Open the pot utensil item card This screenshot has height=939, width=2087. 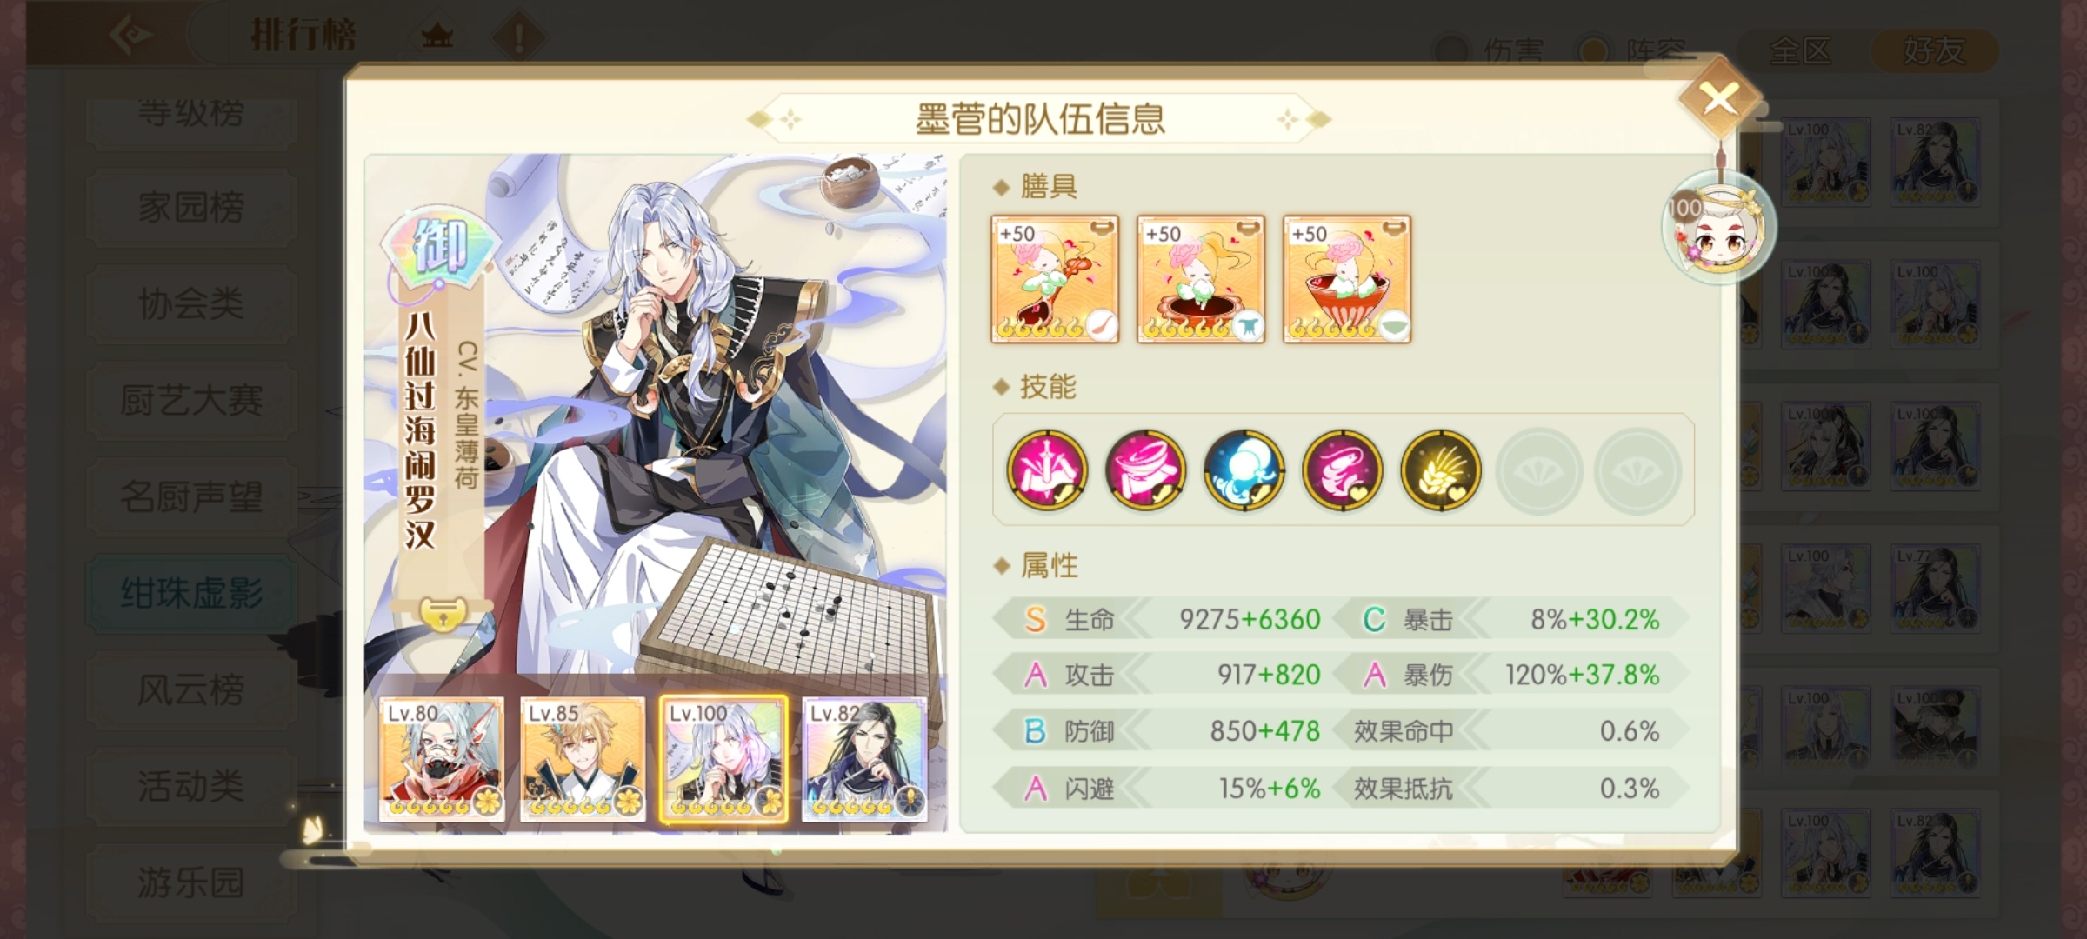click(x=1201, y=279)
